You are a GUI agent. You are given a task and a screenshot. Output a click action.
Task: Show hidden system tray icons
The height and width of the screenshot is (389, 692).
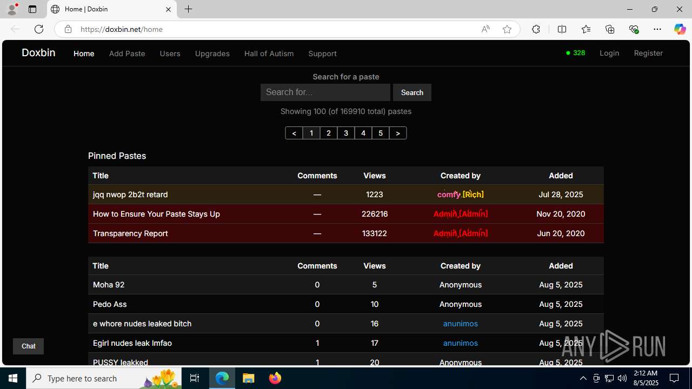(583, 378)
